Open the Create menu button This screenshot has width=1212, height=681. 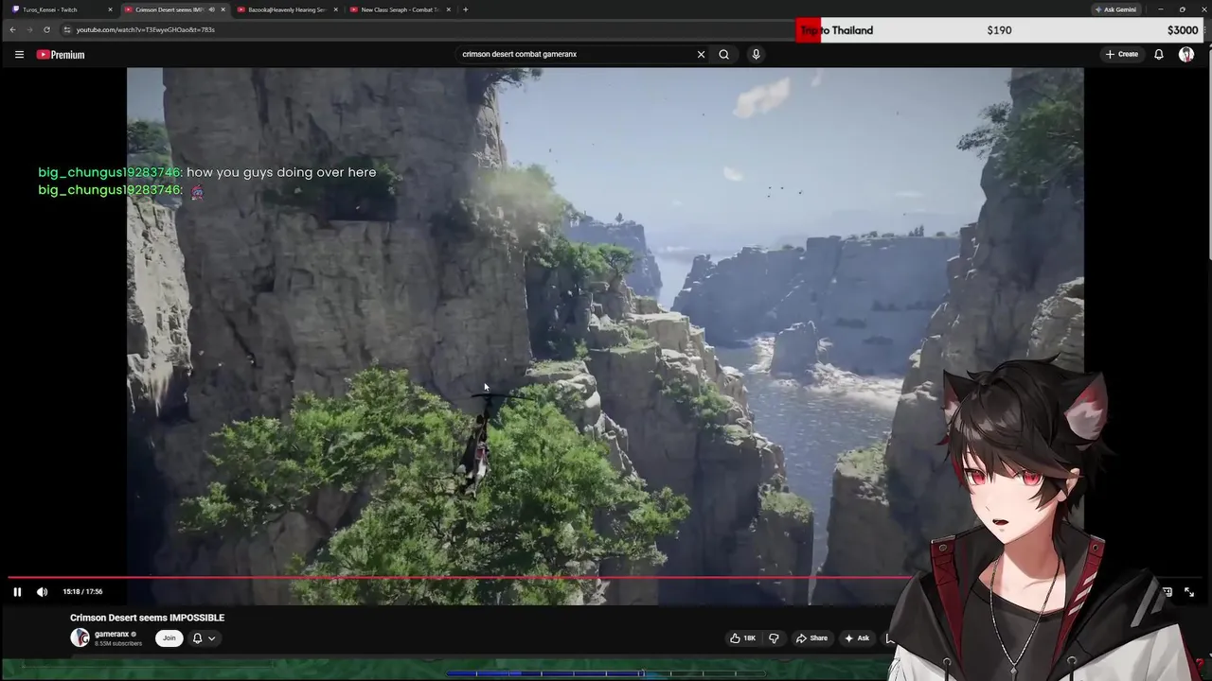click(x=1121, y=55)
